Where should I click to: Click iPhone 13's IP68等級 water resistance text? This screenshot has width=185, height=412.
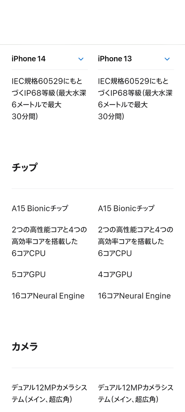pos(135,99)
